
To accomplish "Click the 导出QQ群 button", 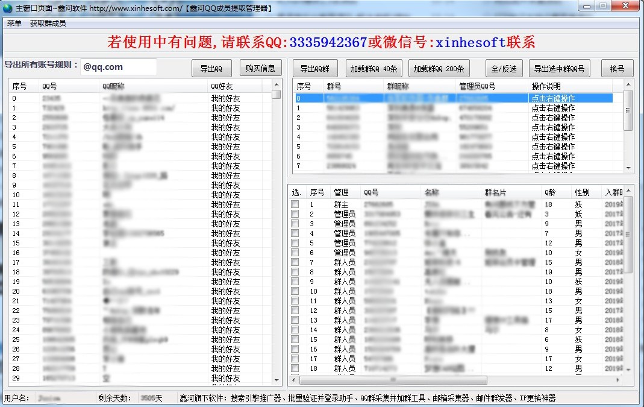I will [315, 68].
